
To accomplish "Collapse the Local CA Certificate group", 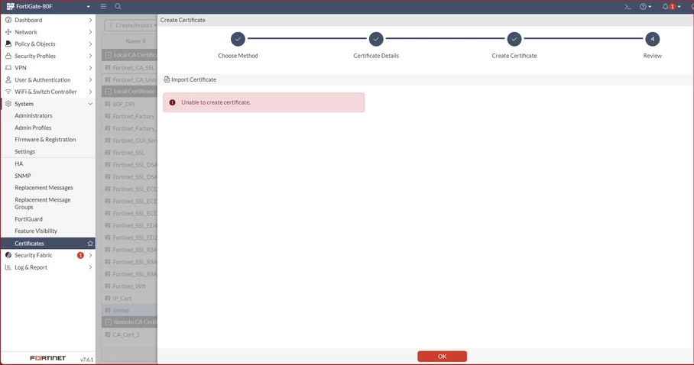I will point(108,55).
